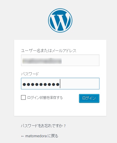Enable the ログイン状態を保存する checkbox

(23, 97)
